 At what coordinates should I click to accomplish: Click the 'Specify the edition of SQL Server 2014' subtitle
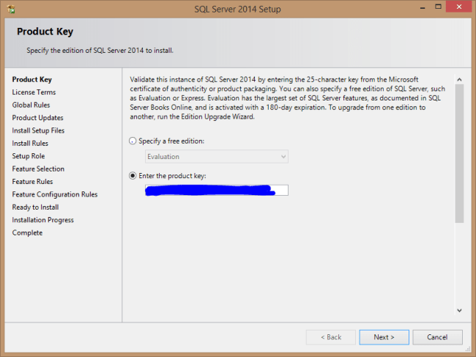point(100,51)
